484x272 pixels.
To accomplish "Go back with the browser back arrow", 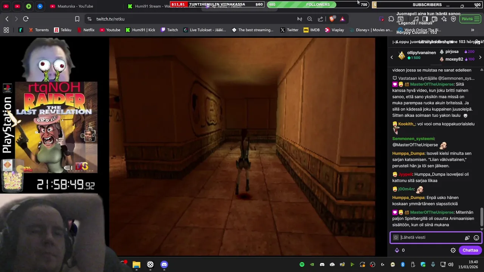I will click(x=7, y=19).
